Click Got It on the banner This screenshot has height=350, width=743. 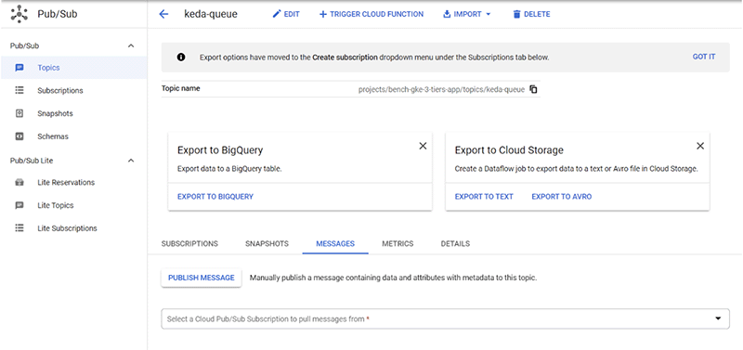pos(704,57)
